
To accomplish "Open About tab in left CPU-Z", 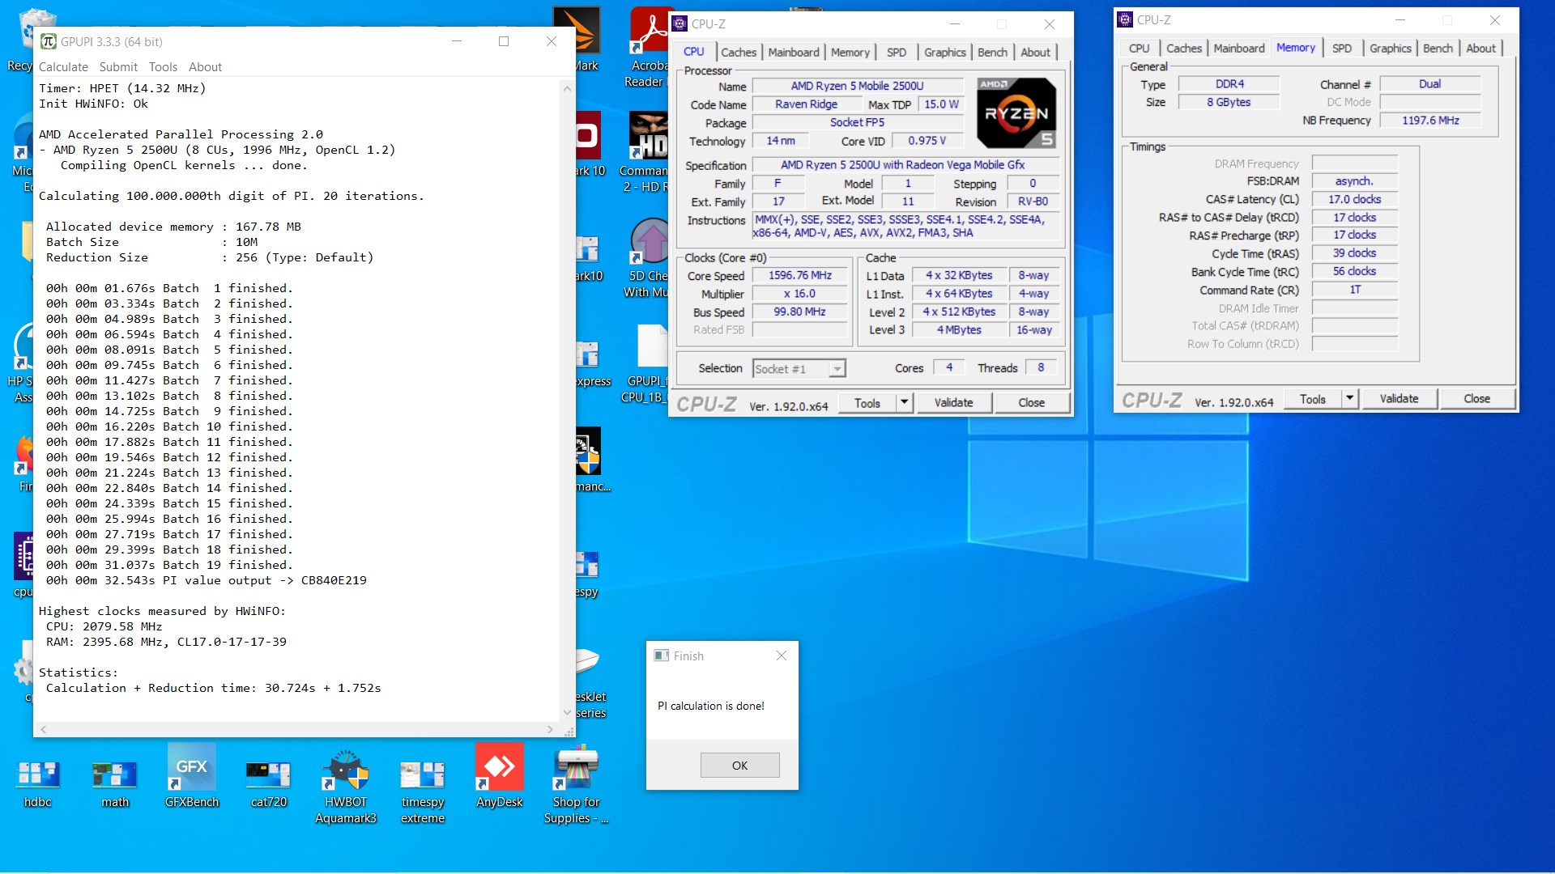I will pyautogui.click(x=1035, y=52).
